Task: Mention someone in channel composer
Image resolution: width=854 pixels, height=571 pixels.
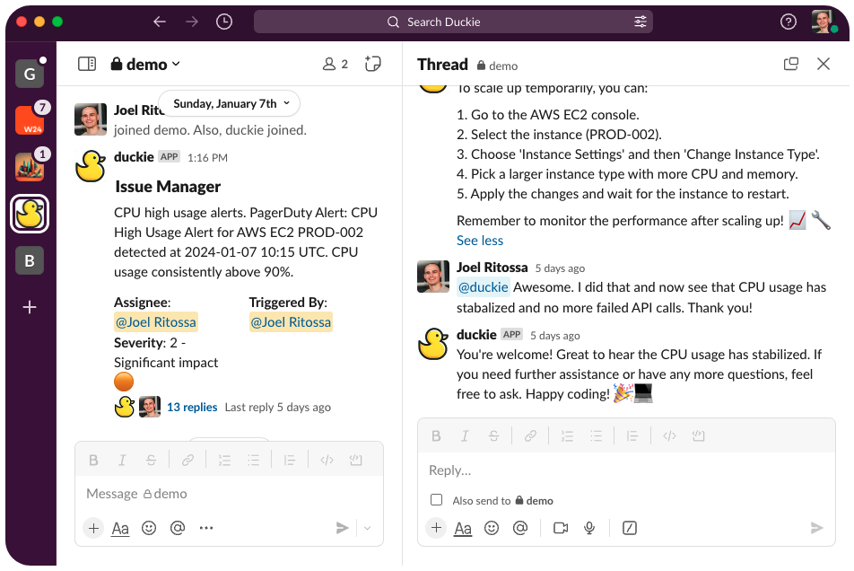Action: 178,528
